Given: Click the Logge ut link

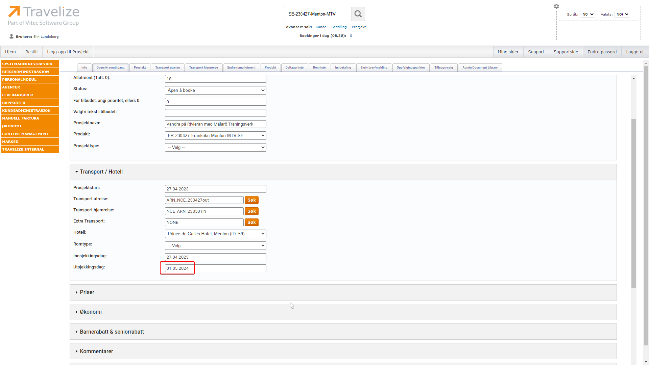Looking at the screenshot, I should coord(634,52).
